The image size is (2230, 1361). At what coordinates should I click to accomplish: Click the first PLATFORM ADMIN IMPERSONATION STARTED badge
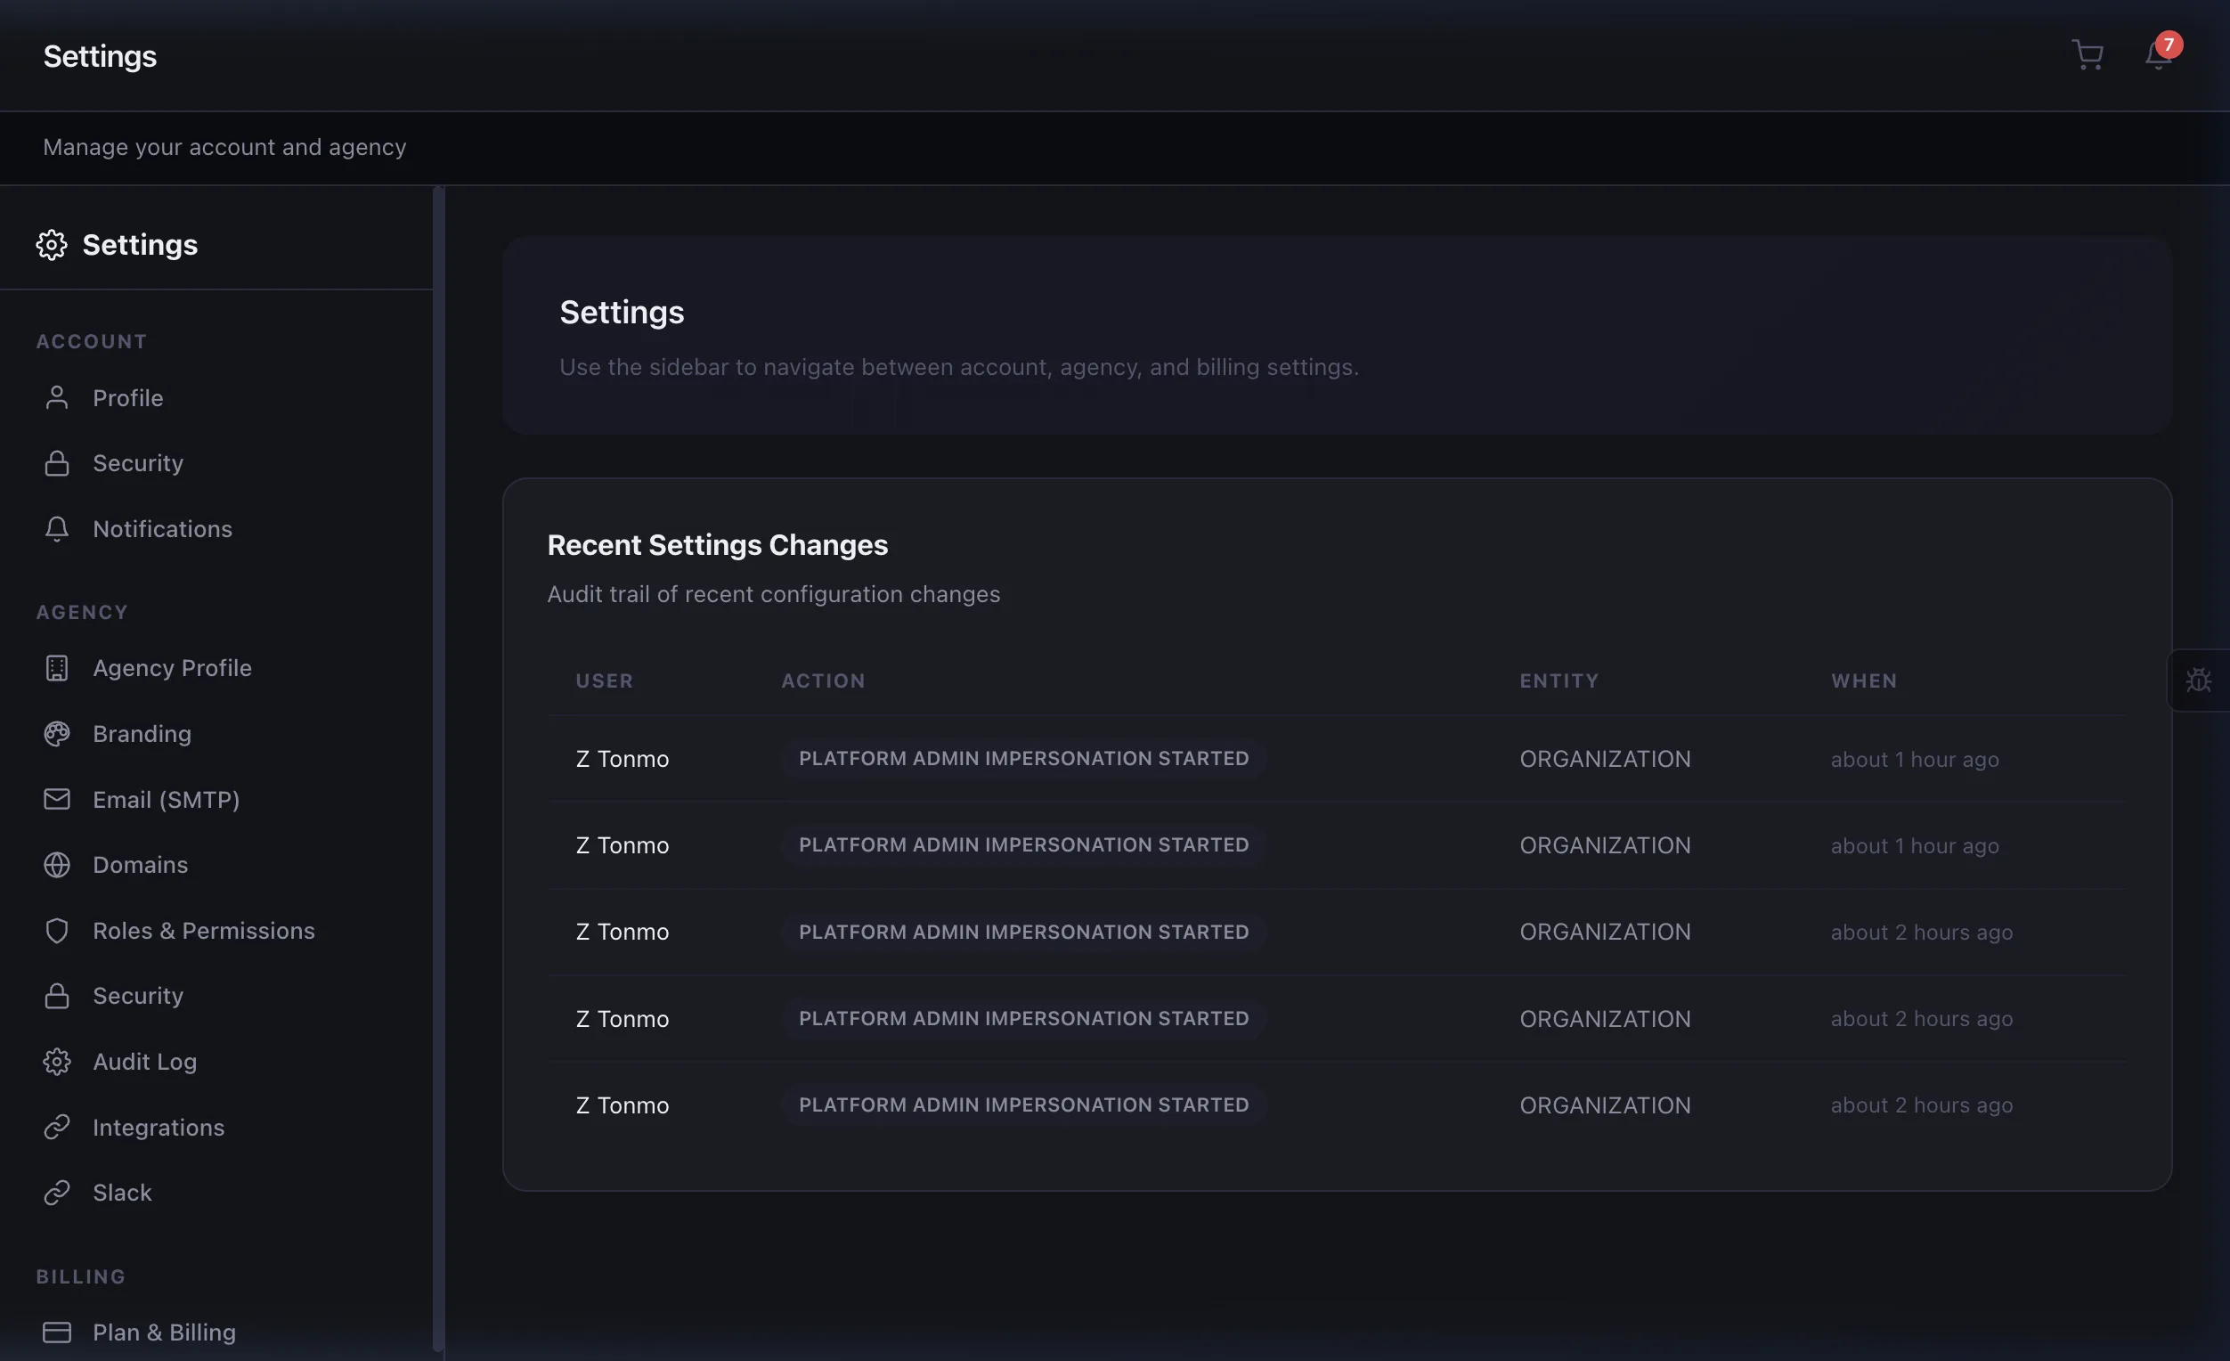1022,758
